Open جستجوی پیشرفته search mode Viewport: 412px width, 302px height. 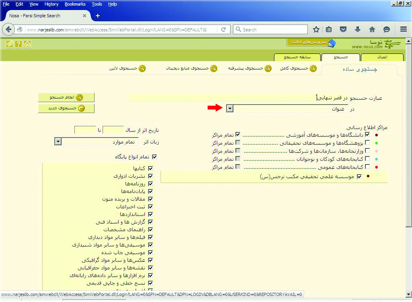(249, 68)
